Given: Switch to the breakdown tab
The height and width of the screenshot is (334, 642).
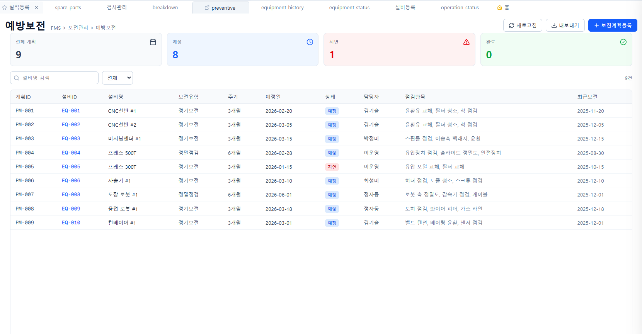Looking at the screenshot, I should tap(165, 7).
